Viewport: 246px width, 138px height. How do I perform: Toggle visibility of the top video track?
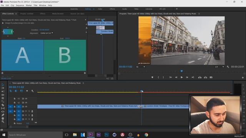pyautogui.click(x=26, y=99)
